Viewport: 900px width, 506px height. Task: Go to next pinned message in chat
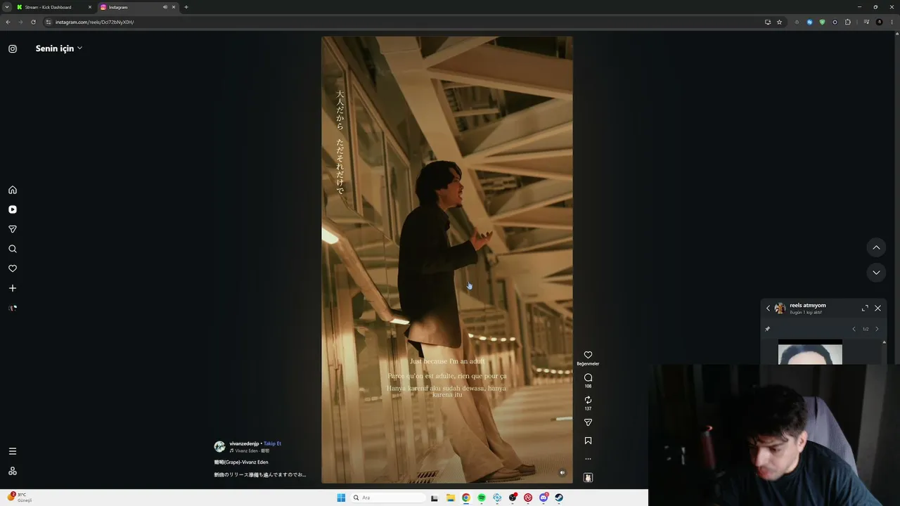click(x=877, y=329)
